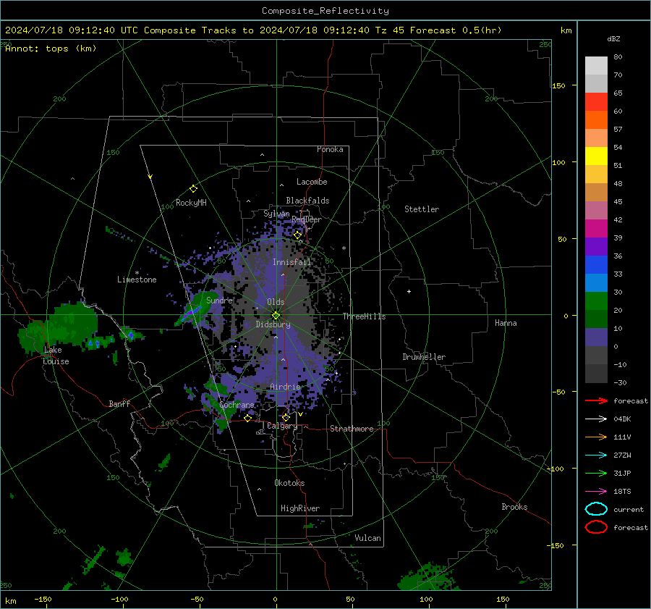Click the Innisfail city label
Image resolution: width=651 pixels, height=609 pixels.
pyautogui.click(x=292, y=262)
